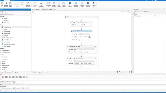The image size is (166, 93).
Task: Click the designer vertical scrollbar
Action: [x=132, y=41]
